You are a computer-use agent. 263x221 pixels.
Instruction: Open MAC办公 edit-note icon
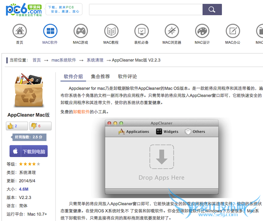tap(233, 31)
